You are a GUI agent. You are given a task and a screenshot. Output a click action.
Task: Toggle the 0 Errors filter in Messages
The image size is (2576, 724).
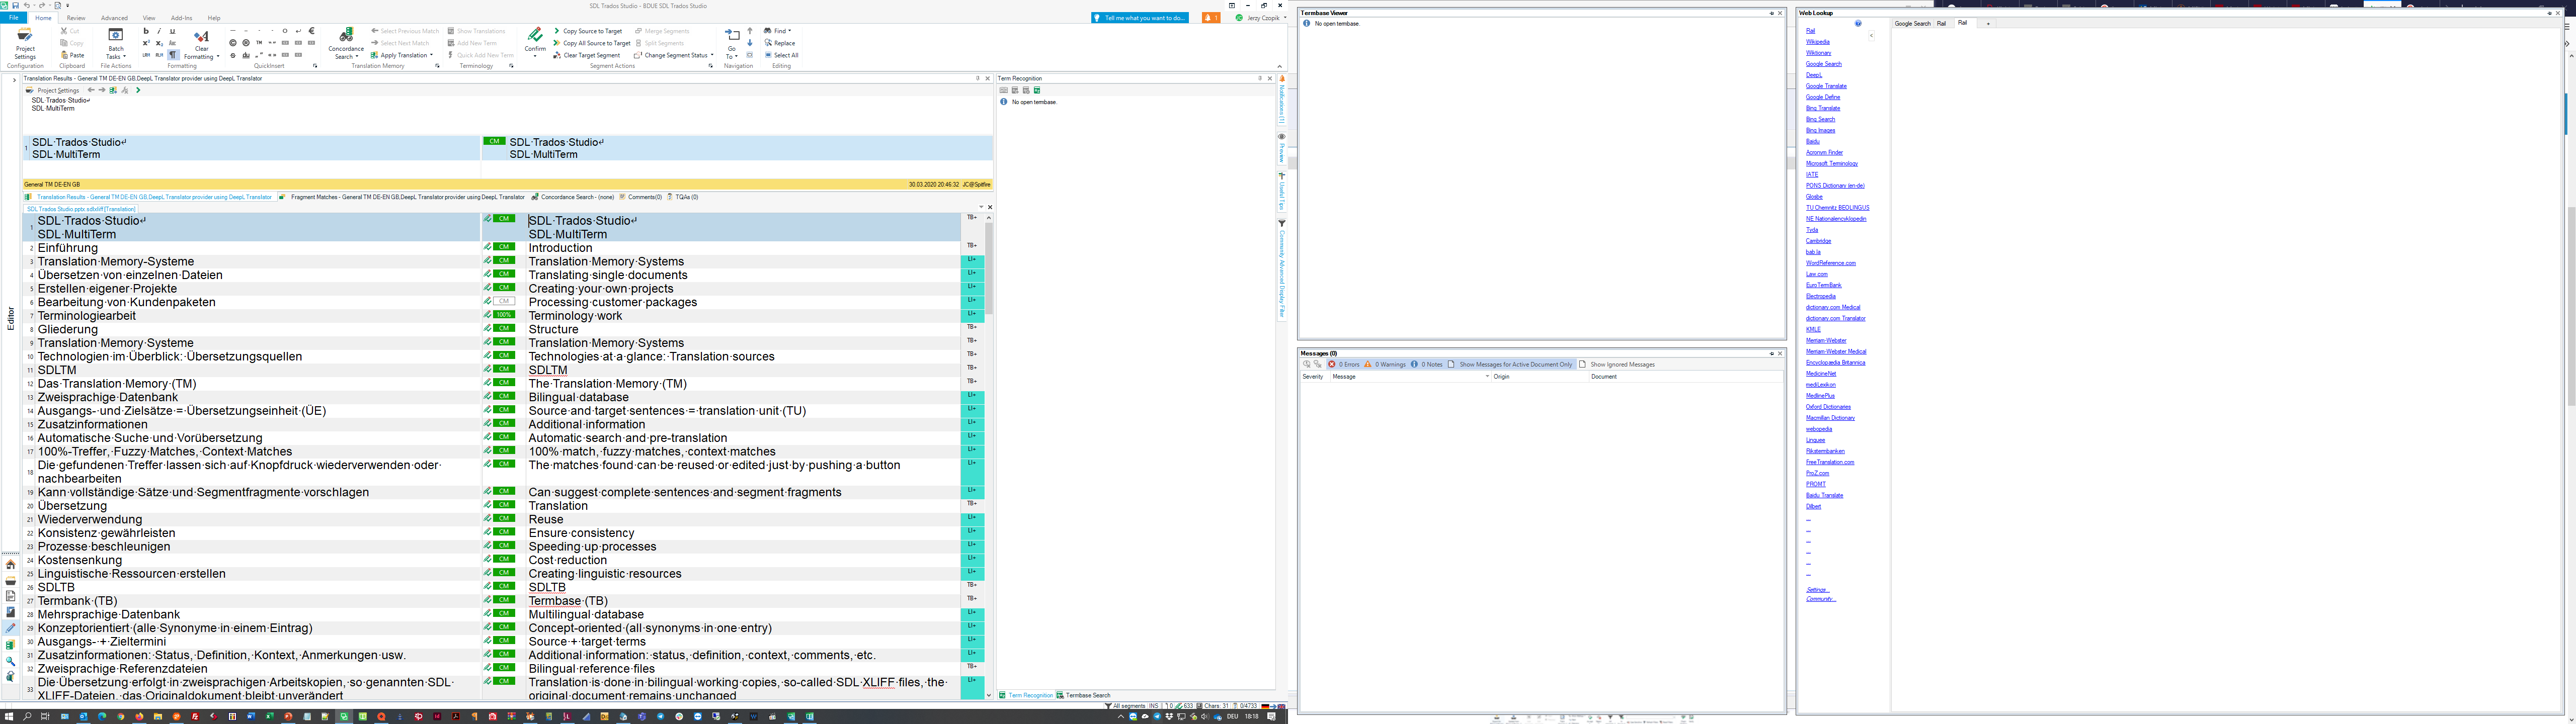[x=1344, y=364]
